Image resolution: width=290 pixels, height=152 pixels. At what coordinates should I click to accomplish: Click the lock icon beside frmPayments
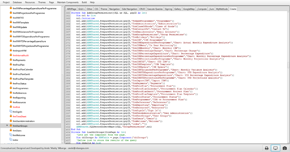(x=11, y=60)
